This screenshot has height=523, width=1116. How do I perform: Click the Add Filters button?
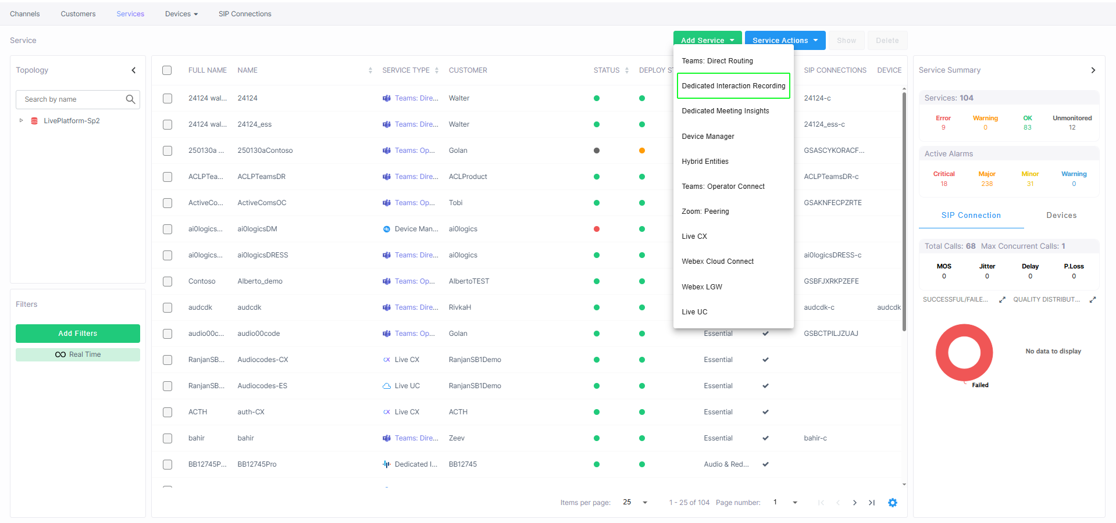click(x=78, y=334)
